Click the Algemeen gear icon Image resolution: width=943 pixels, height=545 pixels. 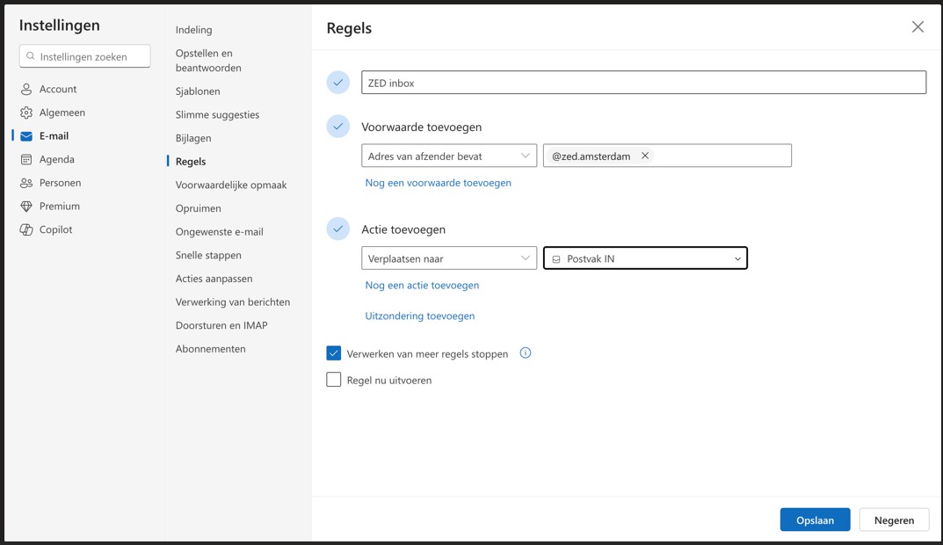click(x=26, y=113)
